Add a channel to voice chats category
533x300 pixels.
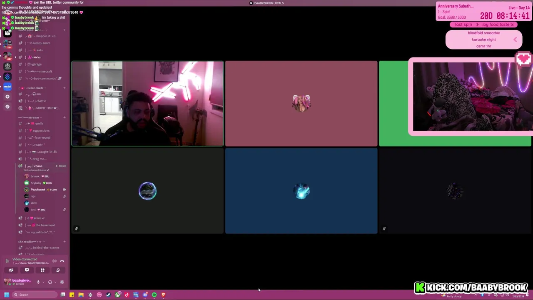click(x=64, y=88)
